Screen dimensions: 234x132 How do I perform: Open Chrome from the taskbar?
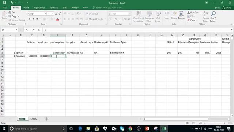pyautogui.click(x=130, y=129)
